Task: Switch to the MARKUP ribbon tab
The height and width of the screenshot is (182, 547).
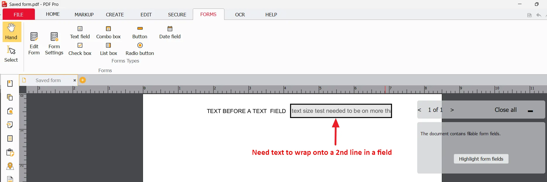Action: click(84, 14)
